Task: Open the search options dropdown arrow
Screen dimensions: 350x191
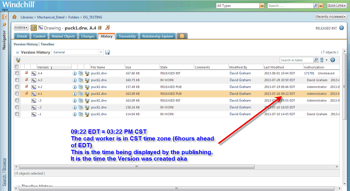Action: tap(321, 6)
